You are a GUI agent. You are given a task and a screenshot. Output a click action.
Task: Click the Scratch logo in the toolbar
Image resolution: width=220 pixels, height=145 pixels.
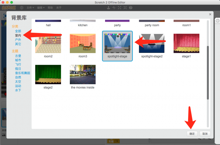tap(9, 8)
